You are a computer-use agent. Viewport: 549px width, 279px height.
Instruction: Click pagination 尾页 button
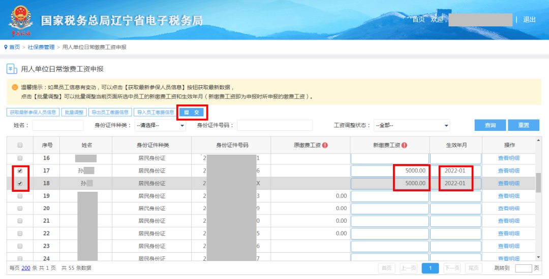pyautogui.click(x=474, y=268)
